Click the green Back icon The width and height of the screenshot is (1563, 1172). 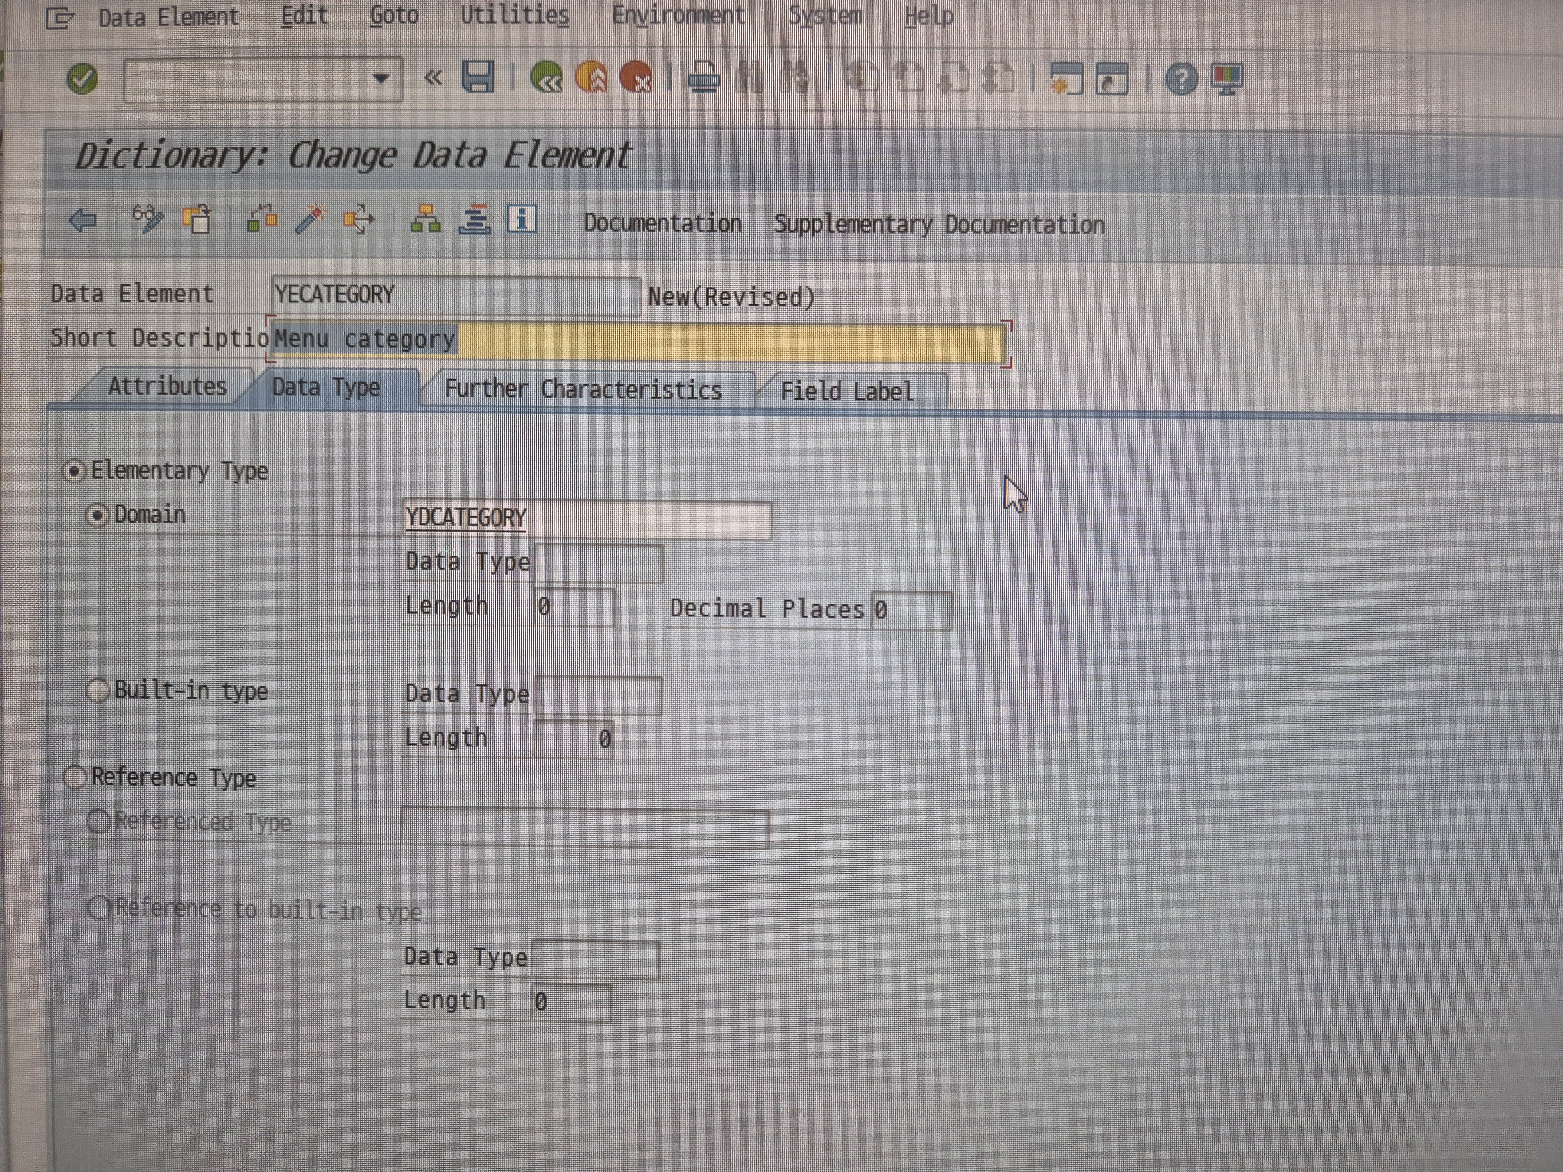click(547, 77)
